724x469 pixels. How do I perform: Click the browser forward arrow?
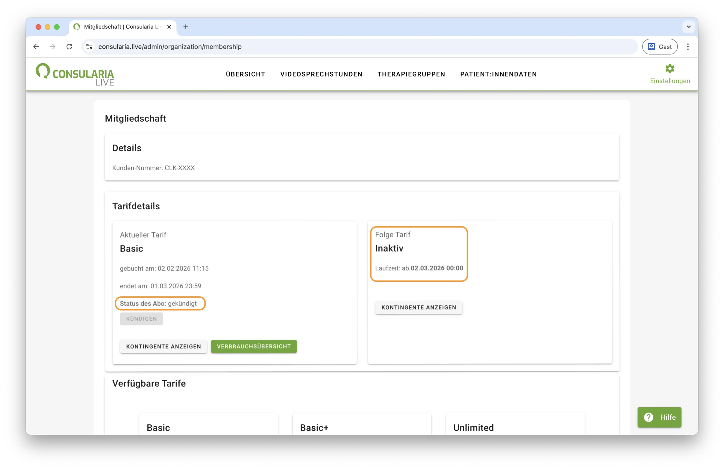pos(53,47)
